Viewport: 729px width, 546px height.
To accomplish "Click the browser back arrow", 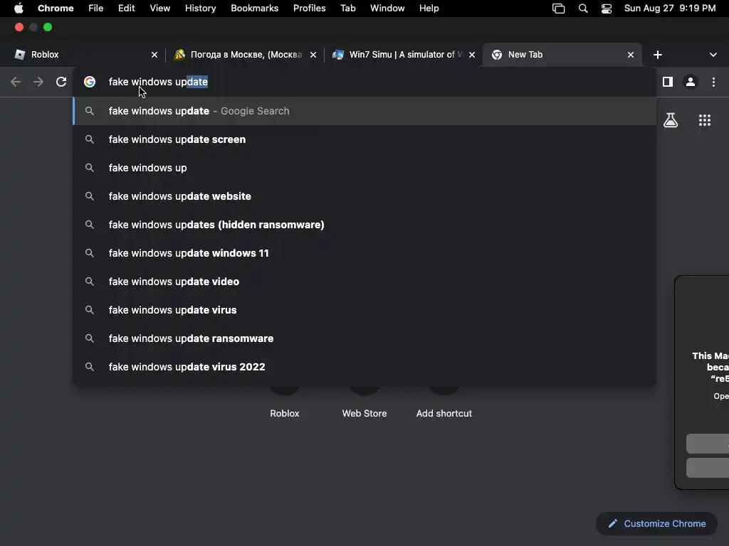I will (16, 82).
